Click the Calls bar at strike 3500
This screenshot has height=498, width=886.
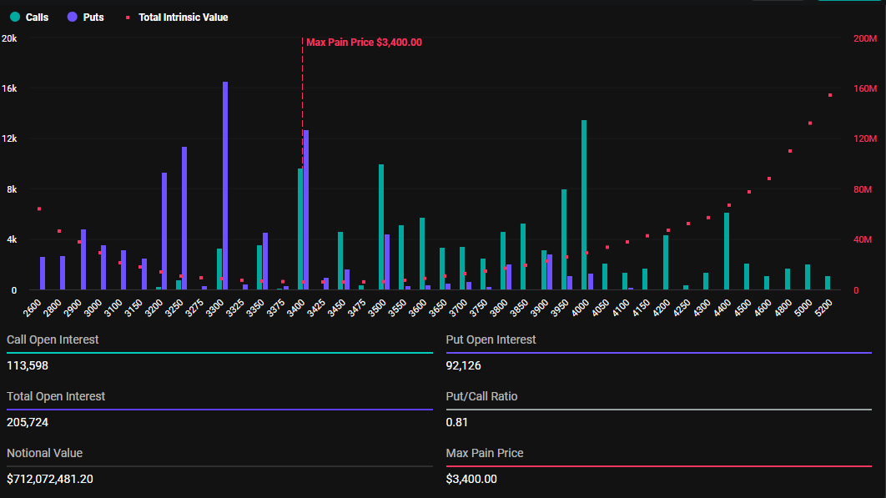(x=381, y=227)
